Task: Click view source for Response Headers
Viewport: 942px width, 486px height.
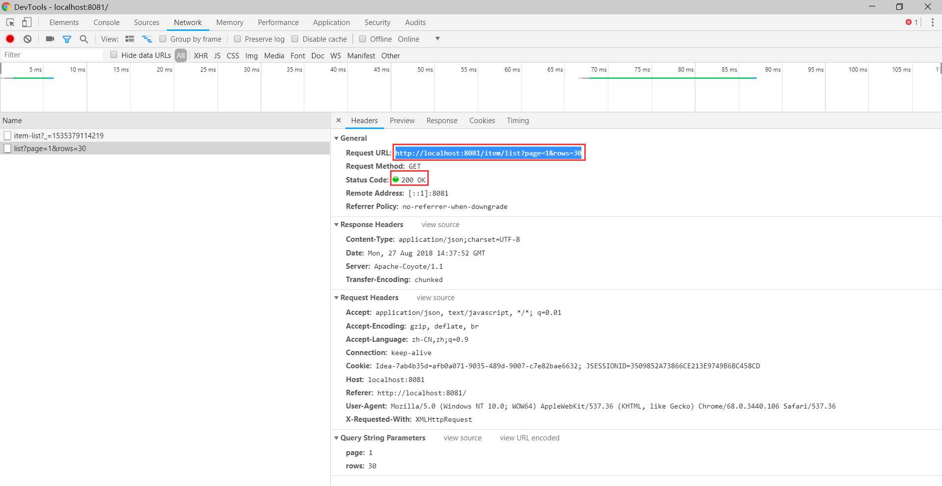Action: pos(441,225)
